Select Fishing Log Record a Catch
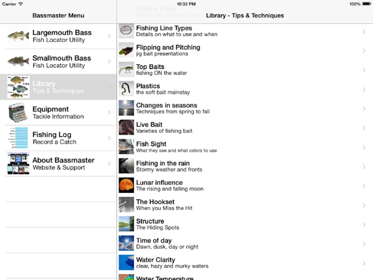Screen dimensions: 373x280 click(58, 138)
